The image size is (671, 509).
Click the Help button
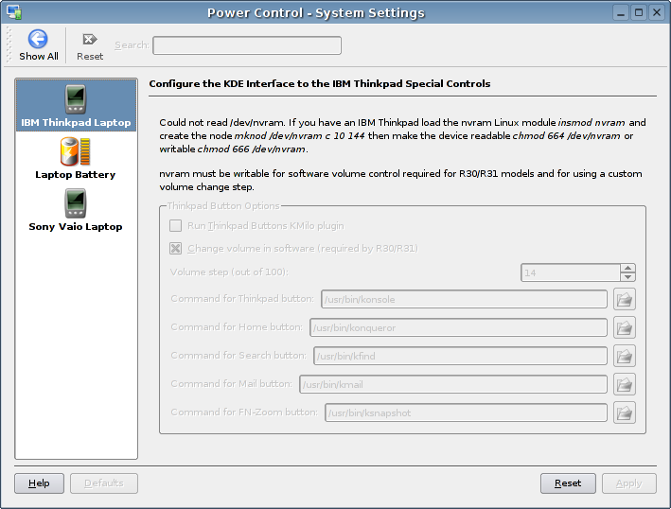[39, 483]
